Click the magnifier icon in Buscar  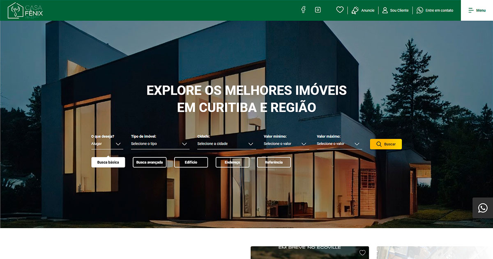[x=379, y=144]
